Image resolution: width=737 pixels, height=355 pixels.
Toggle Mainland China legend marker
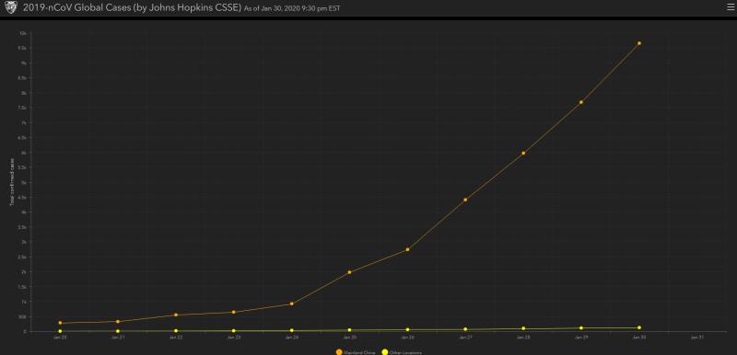tap(339, 352)
